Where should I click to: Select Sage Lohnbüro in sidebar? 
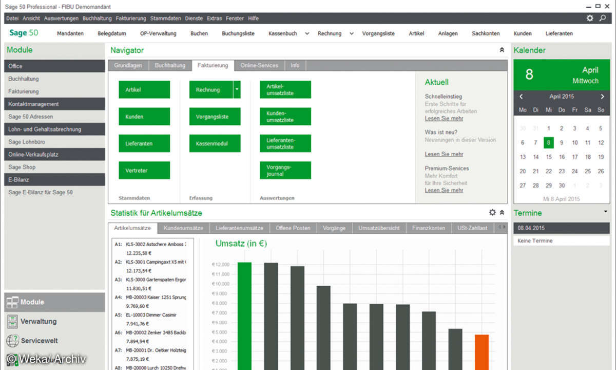[x=54, y=142]
